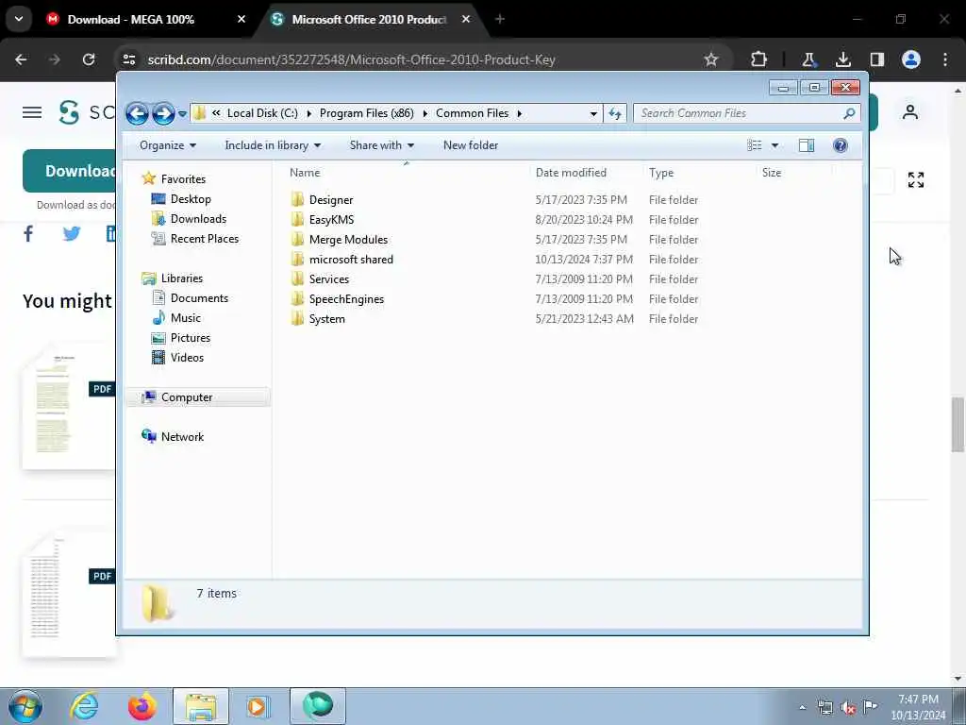966x725 pixels.
Task: Click Scribd Download button
Action: click(69, 171)
